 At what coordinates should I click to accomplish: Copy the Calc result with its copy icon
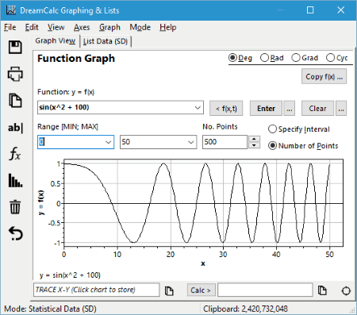[322, 290]
